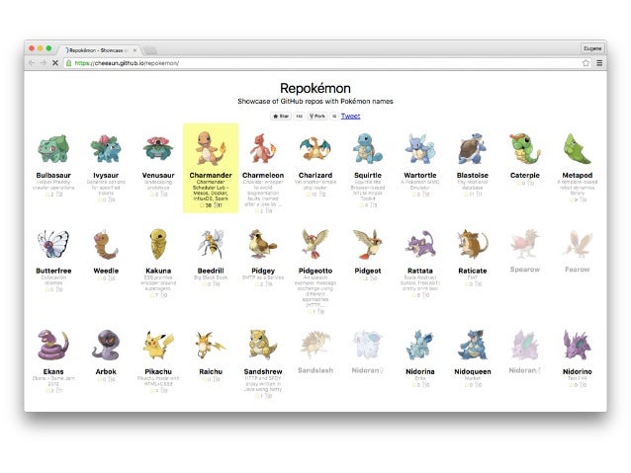Viewport: 631px width, 473px height.
Task: Click the faded Sandslash sprite
Action: point(315,345)
